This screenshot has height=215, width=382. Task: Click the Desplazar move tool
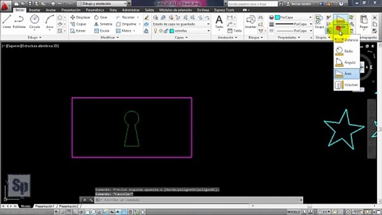pos(81,17)
